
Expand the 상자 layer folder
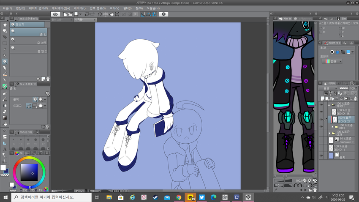[x=329, y=133]
